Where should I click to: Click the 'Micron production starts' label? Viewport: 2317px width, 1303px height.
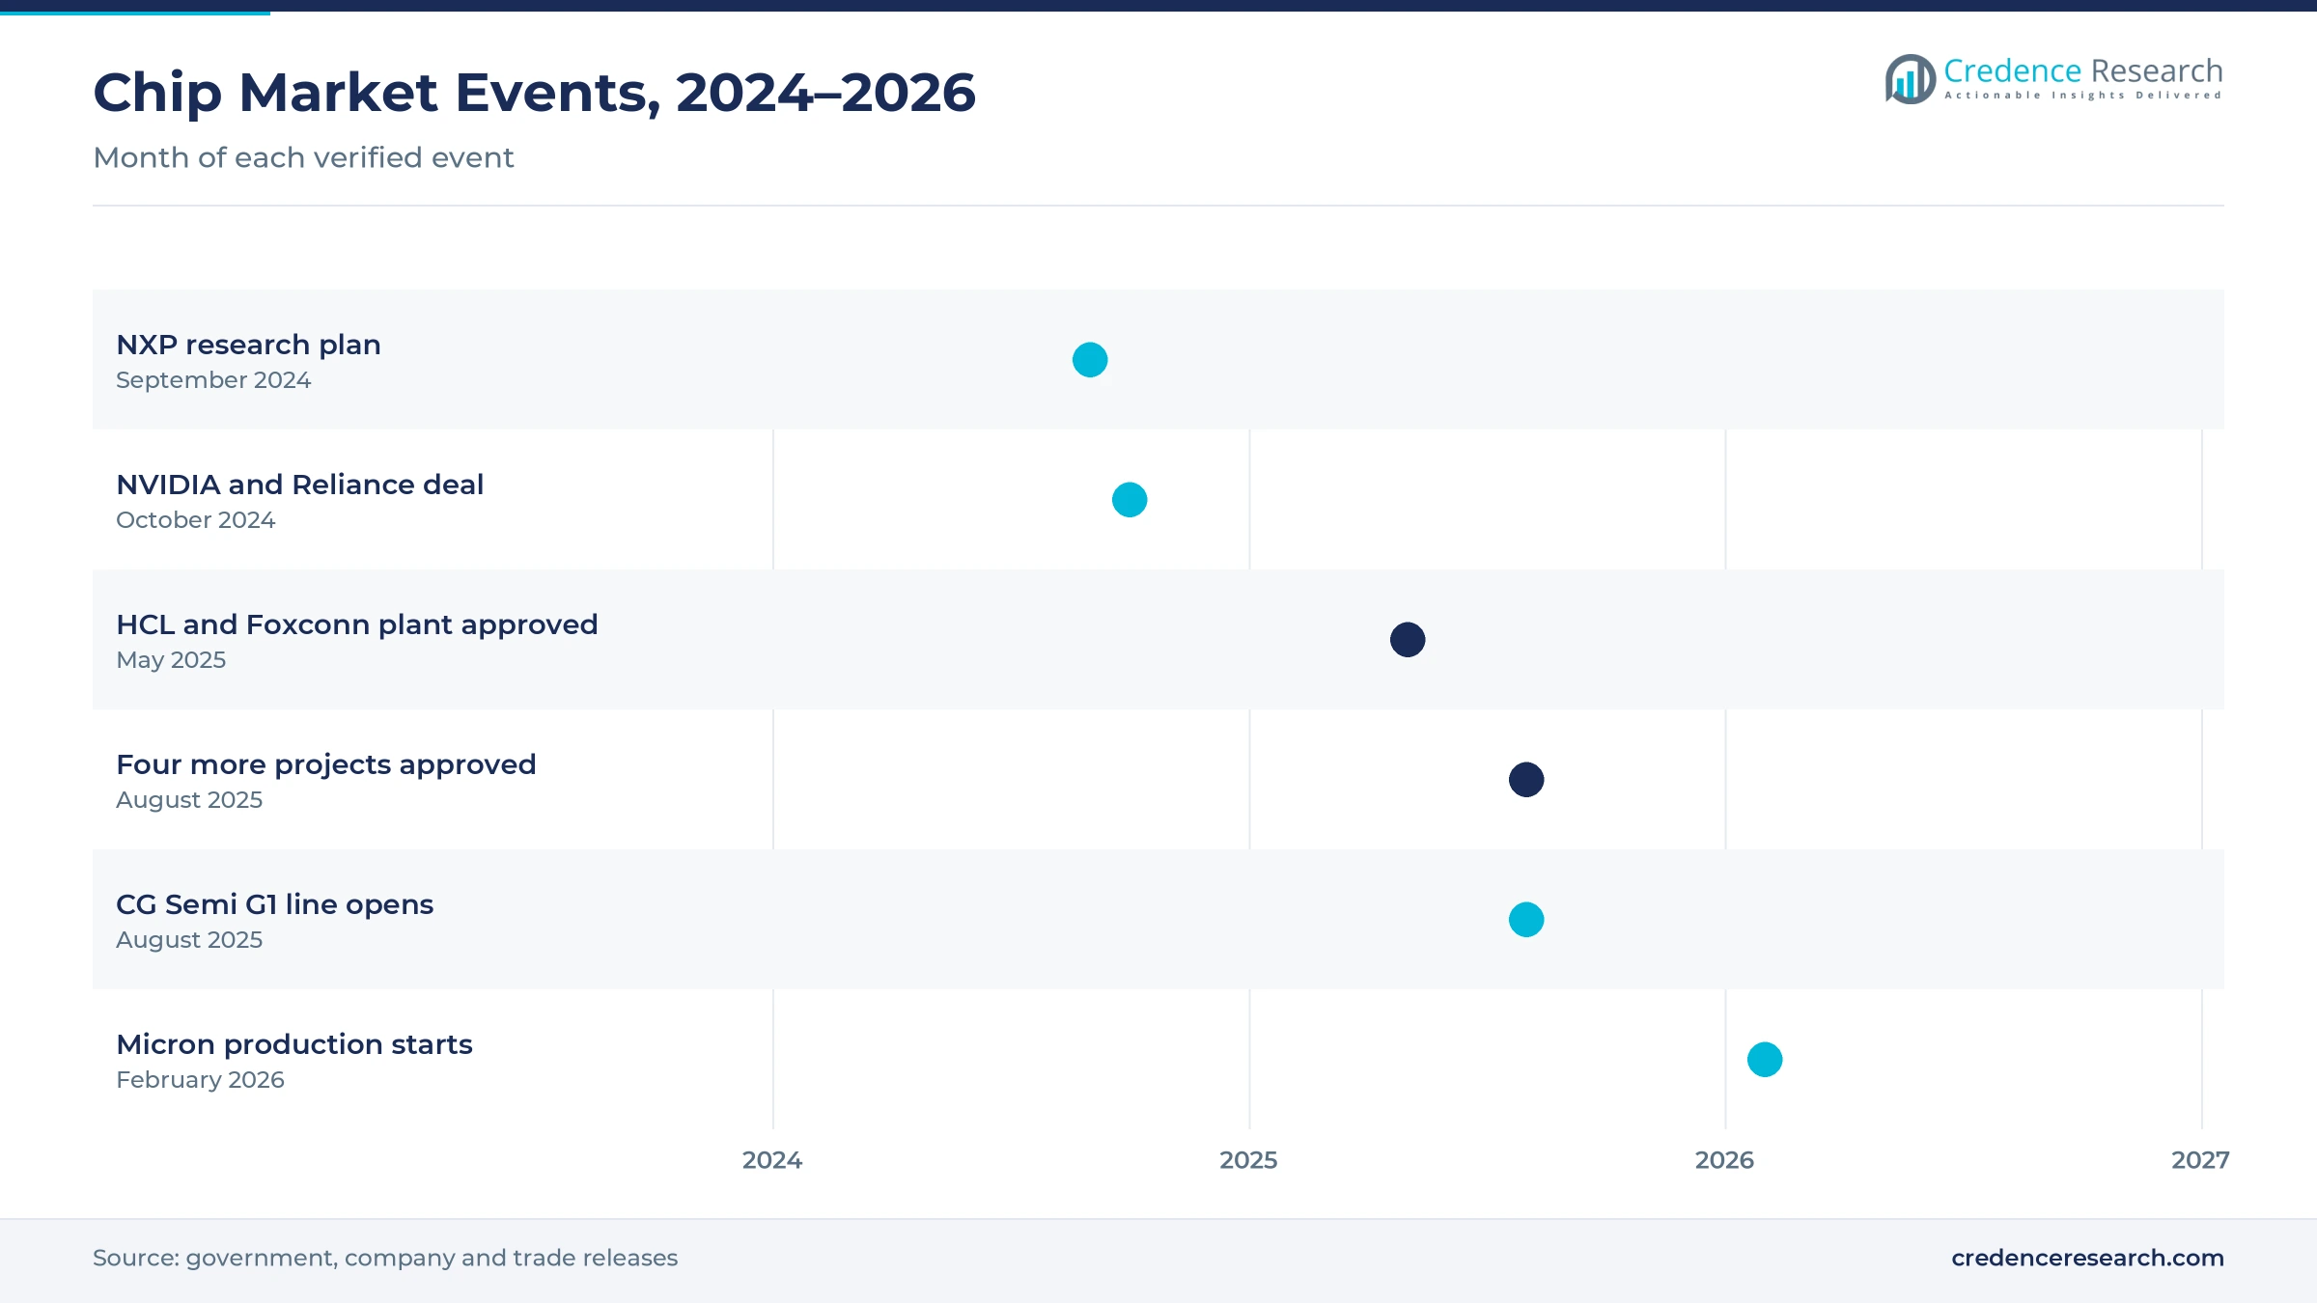point(294,1044)
